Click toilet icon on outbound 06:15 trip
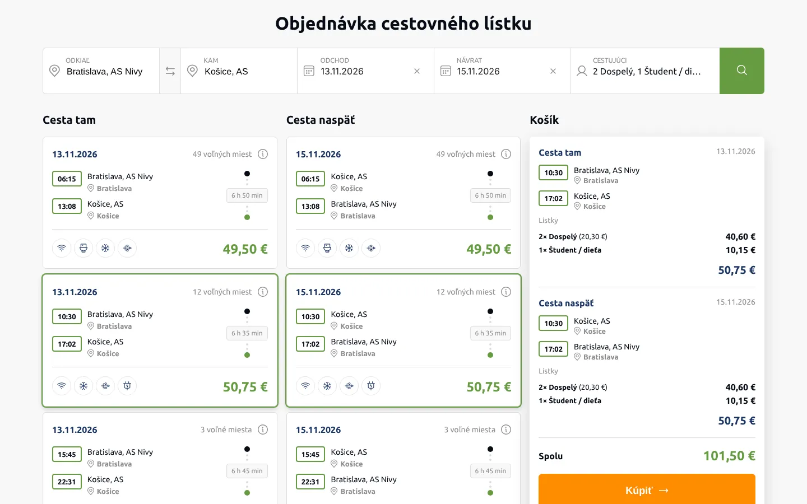Image resolution: width=807 pixels, height=504 pixels. [84, 248]
